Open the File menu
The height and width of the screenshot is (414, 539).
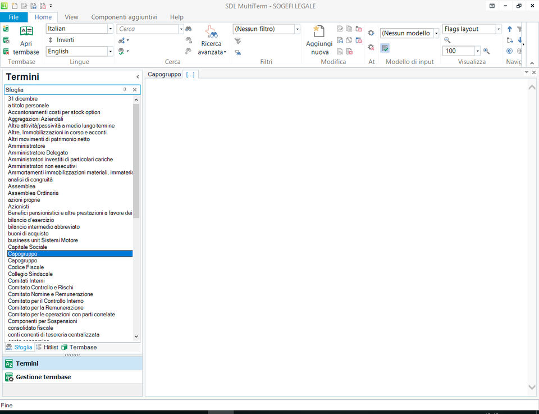(x=13, y=17)
